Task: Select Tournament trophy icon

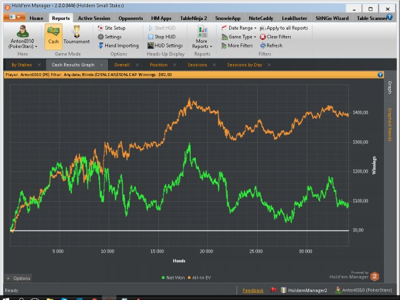Action: pyautogui.click(x=77, y=31)
